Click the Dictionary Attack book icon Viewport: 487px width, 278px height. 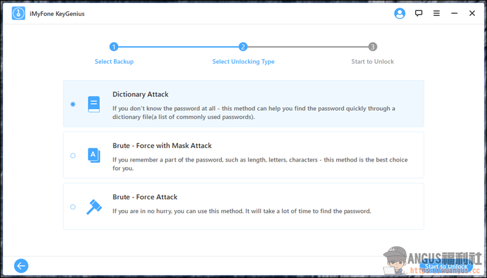tap(93, 104)
